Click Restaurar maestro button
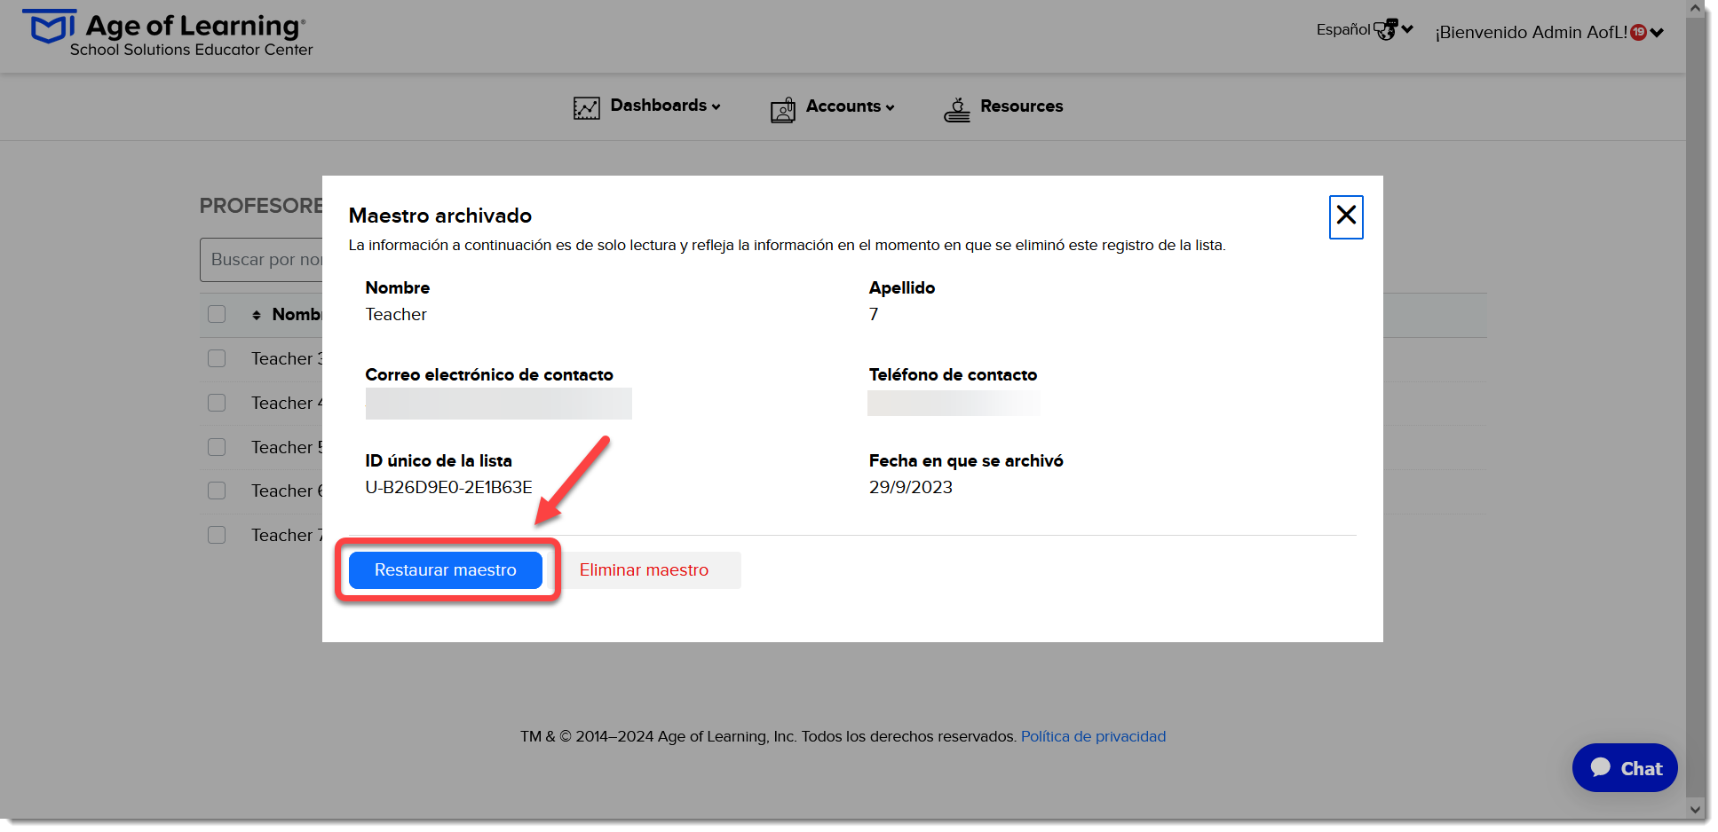 point(446,570)
